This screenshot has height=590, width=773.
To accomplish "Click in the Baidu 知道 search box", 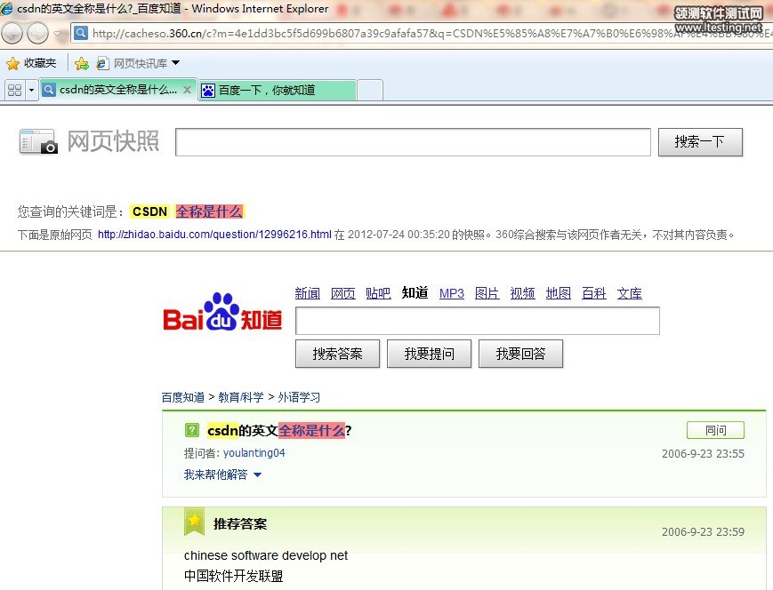I will click(477, 322).
